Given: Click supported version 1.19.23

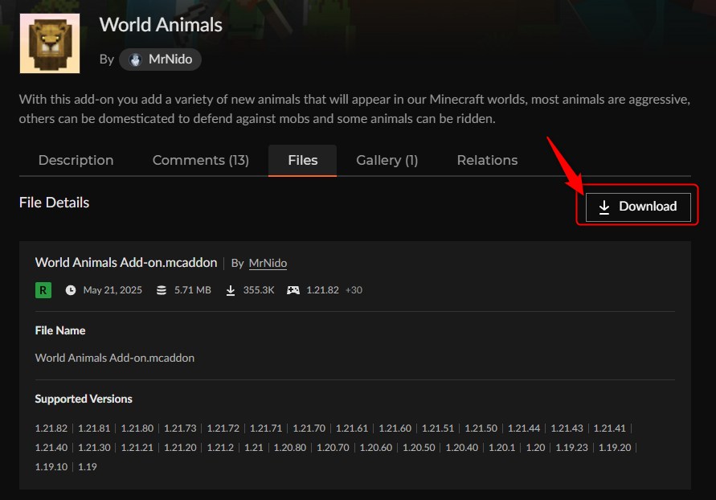Looking at the screenshot, I should [x=571, y=448].
